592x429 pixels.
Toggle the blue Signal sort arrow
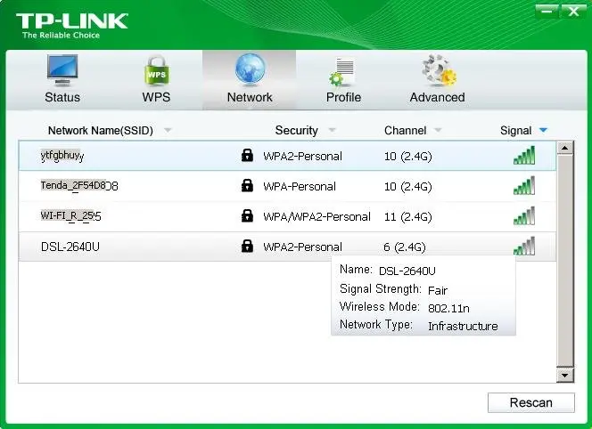543,131
